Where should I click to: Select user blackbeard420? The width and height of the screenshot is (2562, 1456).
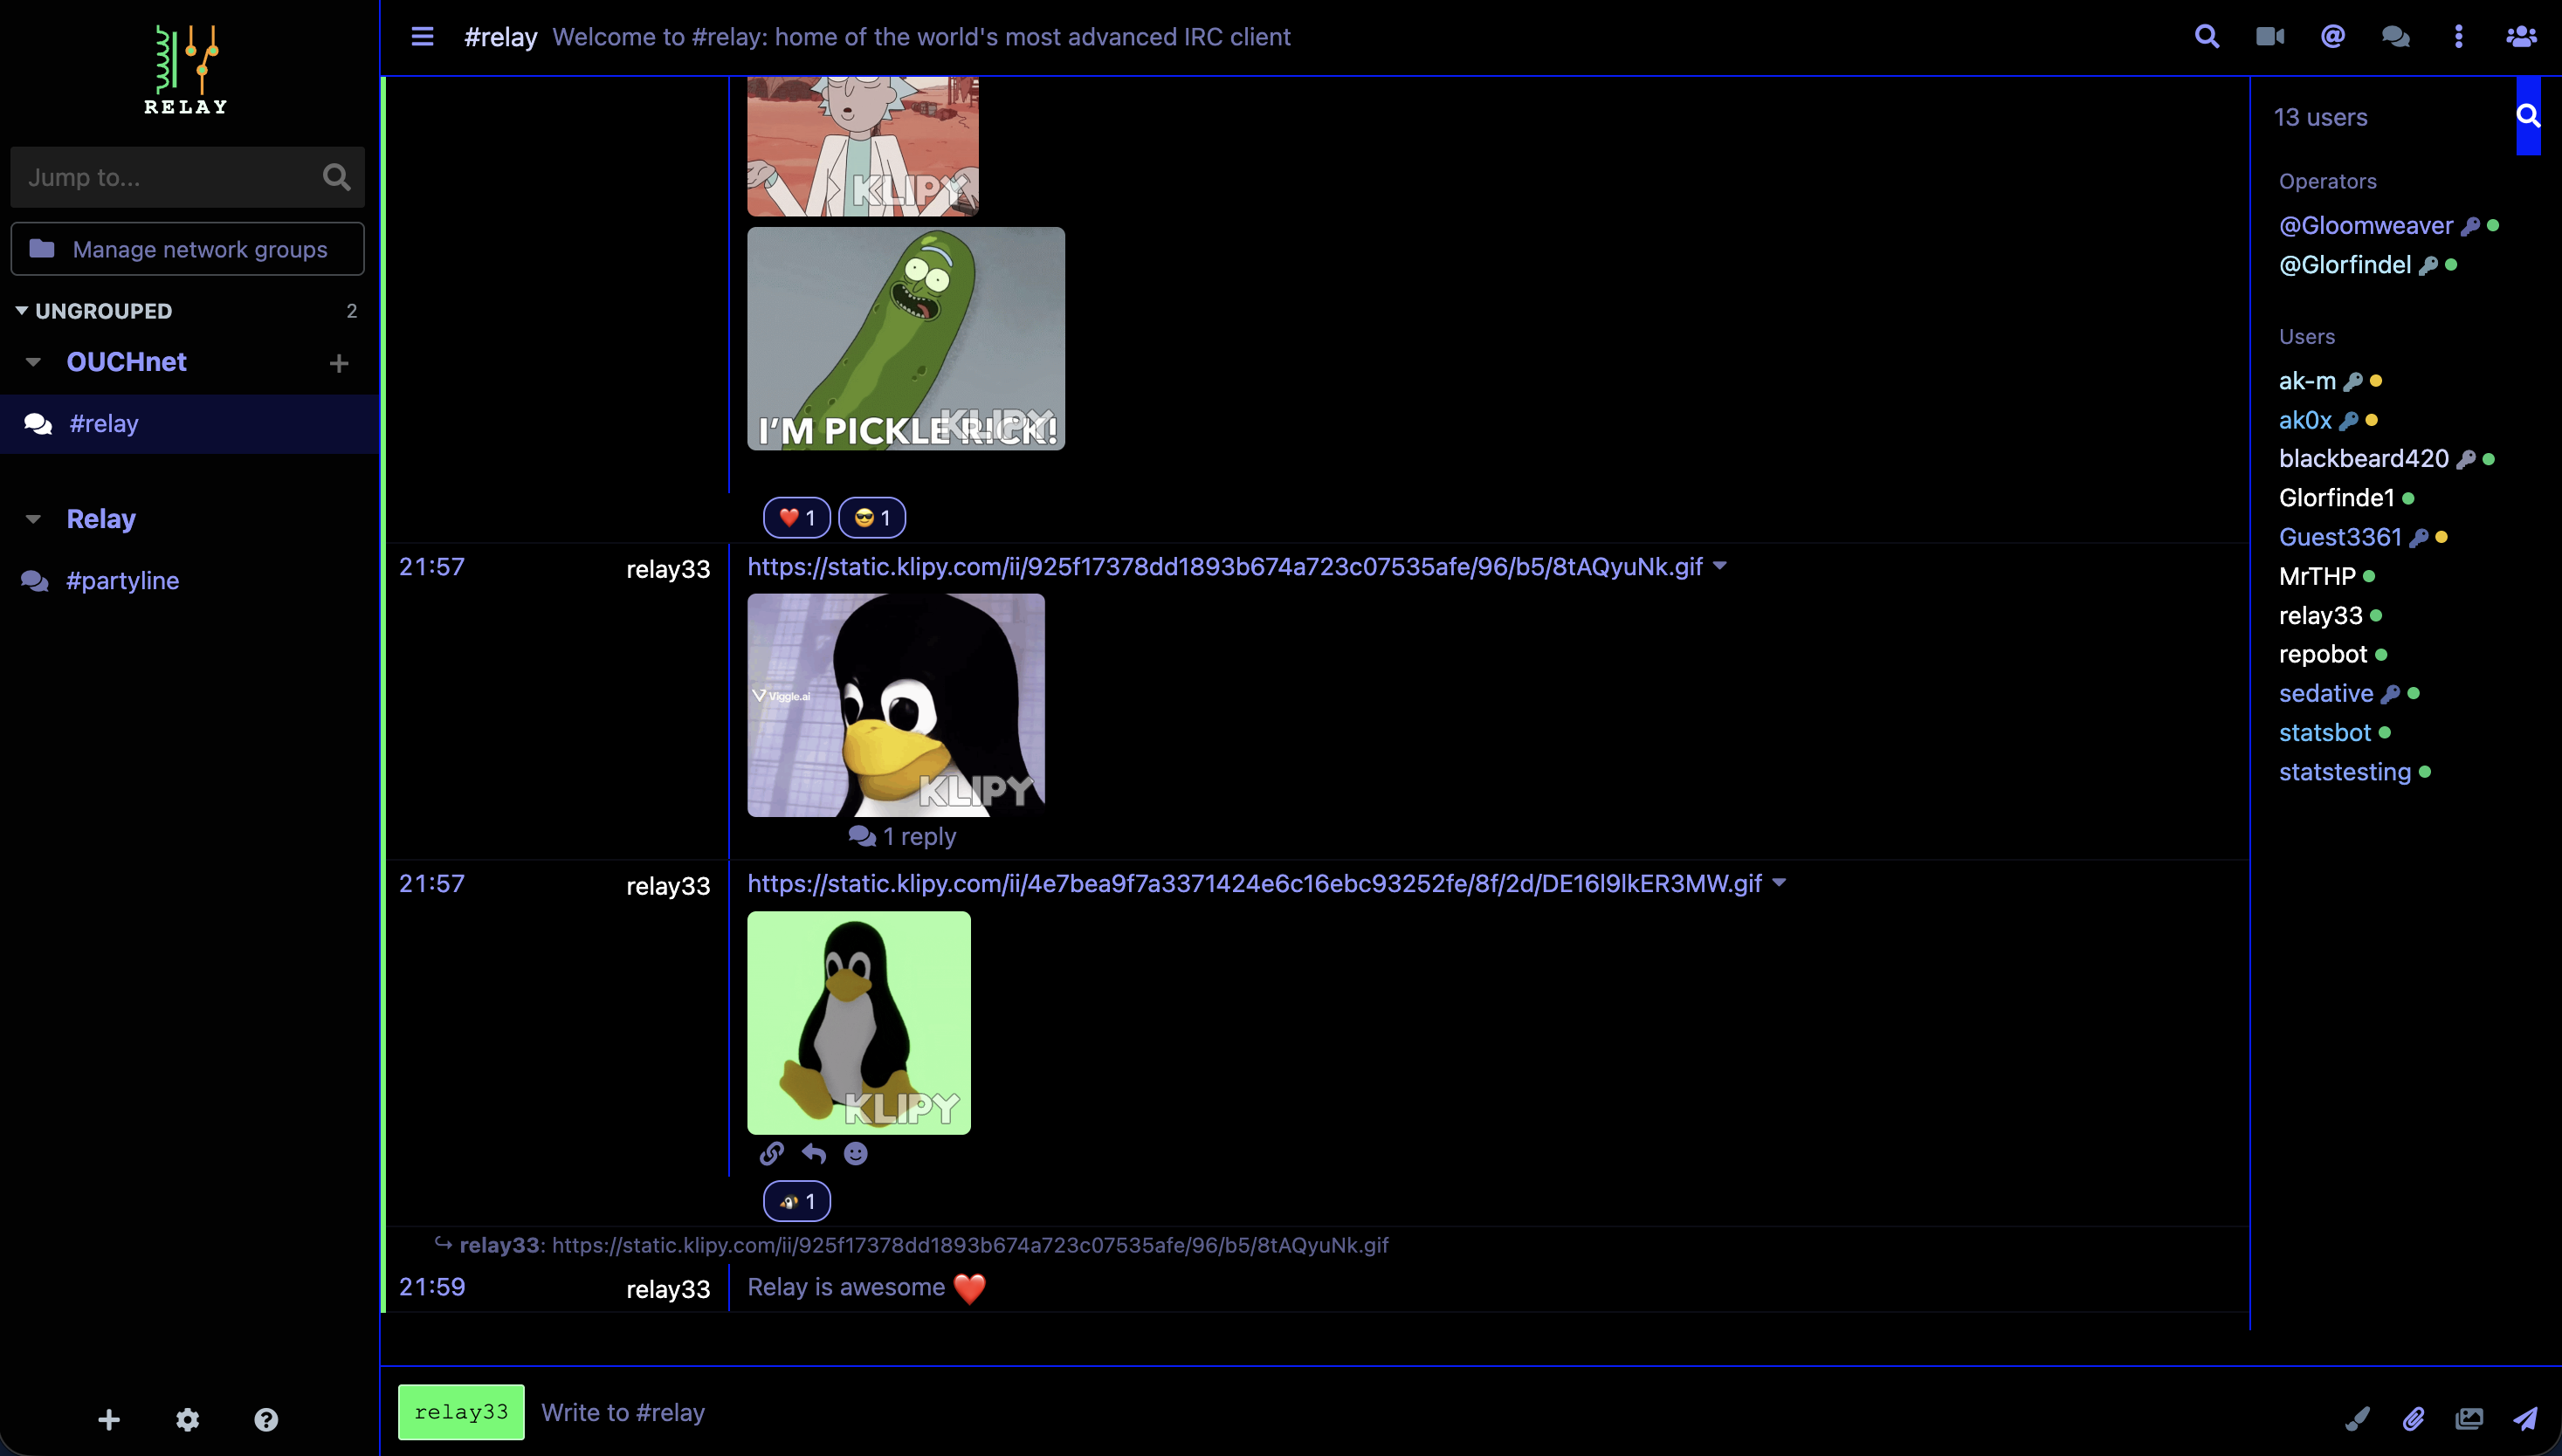tap(2363, 459)
